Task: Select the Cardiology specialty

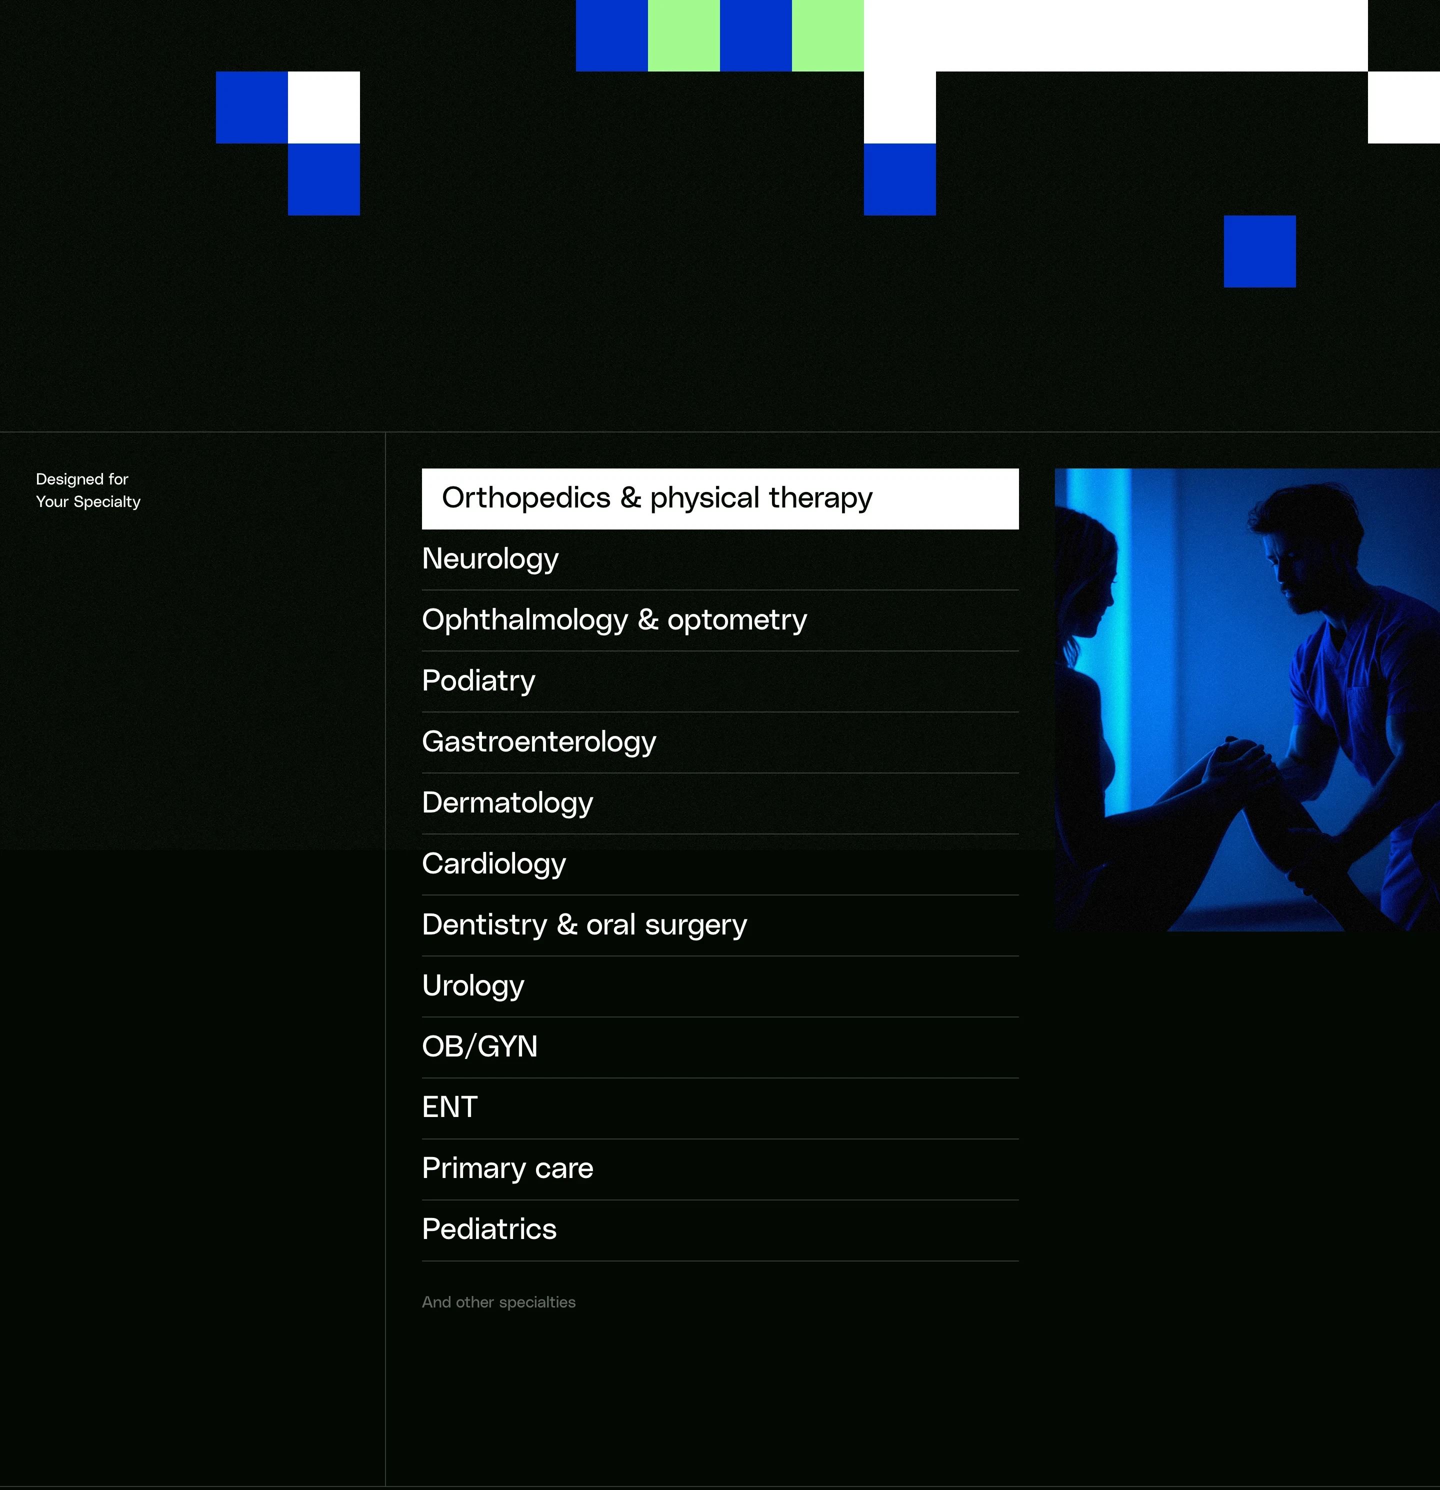Action: coord(493,863)
